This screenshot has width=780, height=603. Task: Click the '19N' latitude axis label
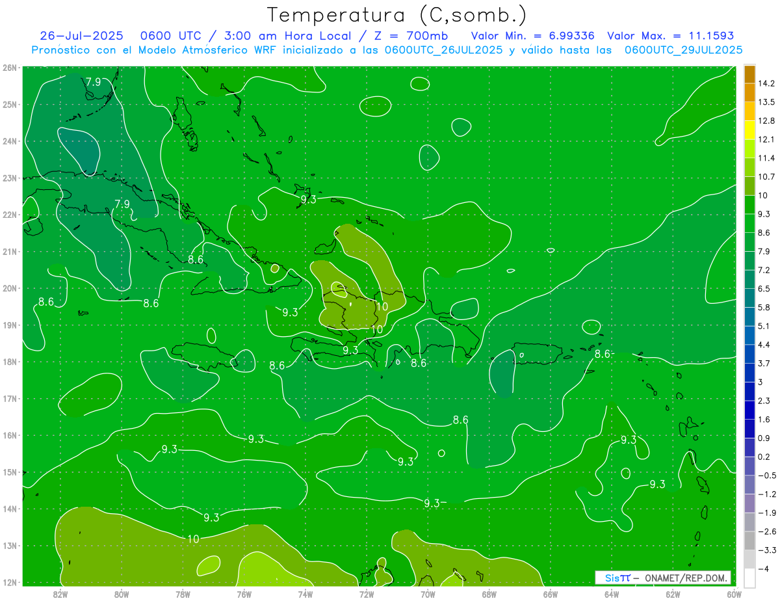10,325
